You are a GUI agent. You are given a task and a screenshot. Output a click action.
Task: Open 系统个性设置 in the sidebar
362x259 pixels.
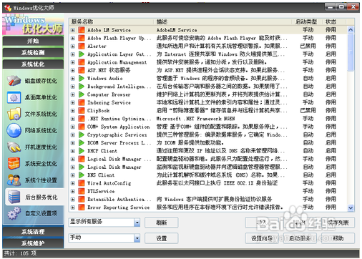tap(33, 180)
